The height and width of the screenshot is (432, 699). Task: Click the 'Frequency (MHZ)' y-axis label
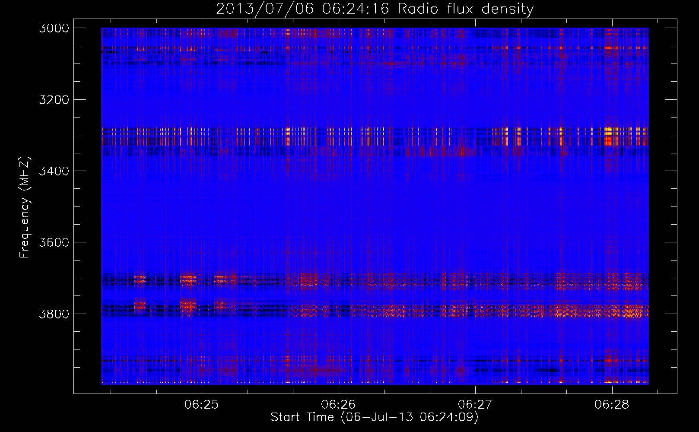[25, 207]
